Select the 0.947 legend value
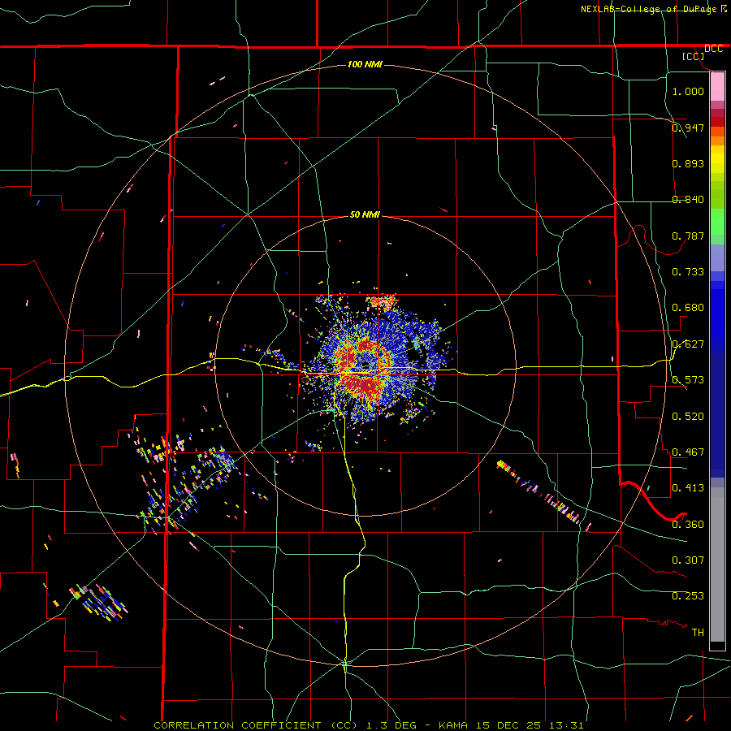731x731 pixels. (688, 128)
